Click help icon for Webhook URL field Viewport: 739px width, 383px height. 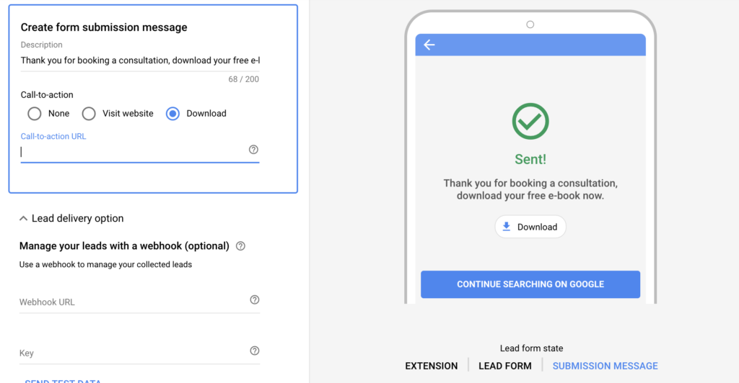pyautogui.click(x=255, y=299)
